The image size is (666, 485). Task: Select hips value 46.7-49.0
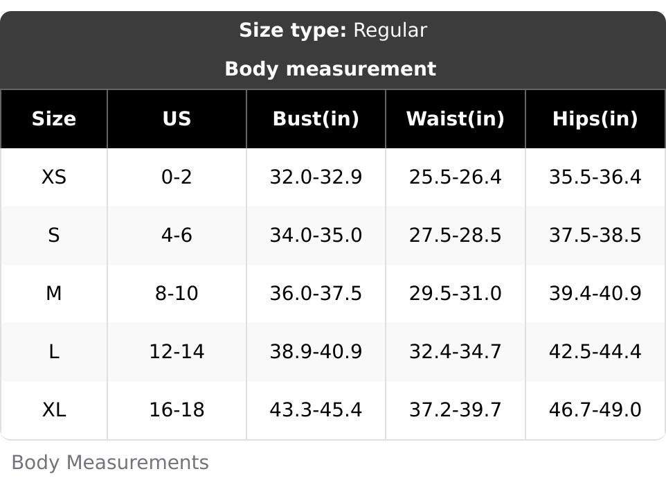click(595, 409)
